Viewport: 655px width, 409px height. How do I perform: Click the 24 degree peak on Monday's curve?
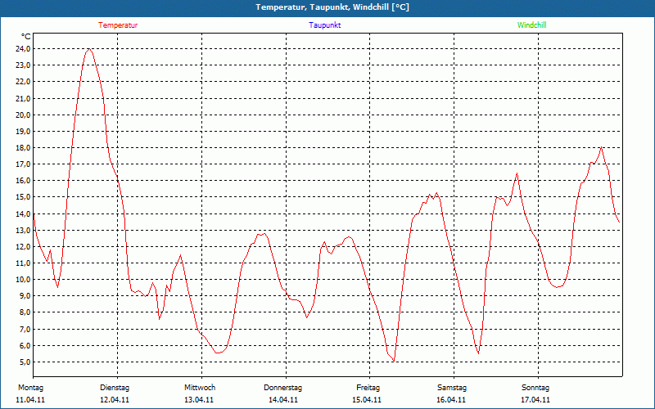point(89,49)
